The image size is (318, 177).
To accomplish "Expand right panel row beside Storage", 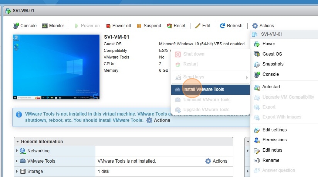I will (x=247, y=171).
